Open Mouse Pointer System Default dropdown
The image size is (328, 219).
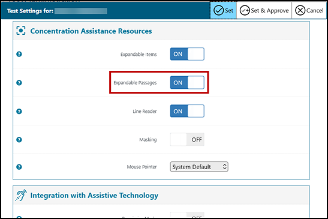(199, 167)
